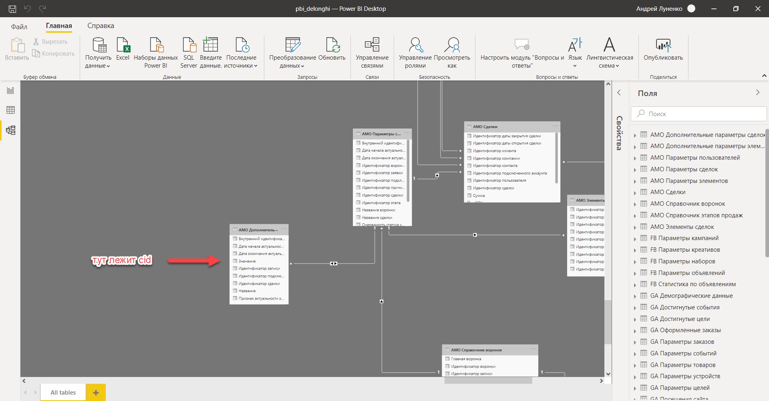
Task: Collapse the Поля pane with right chevron
Action: point(757,92)
